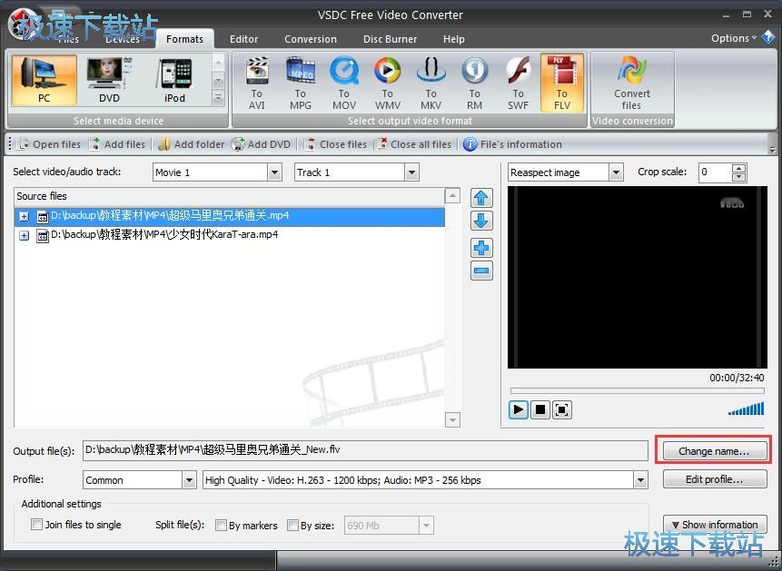Choose To RM output format
The height and width of the screenshot is (571, 782).
click(474, 84)
